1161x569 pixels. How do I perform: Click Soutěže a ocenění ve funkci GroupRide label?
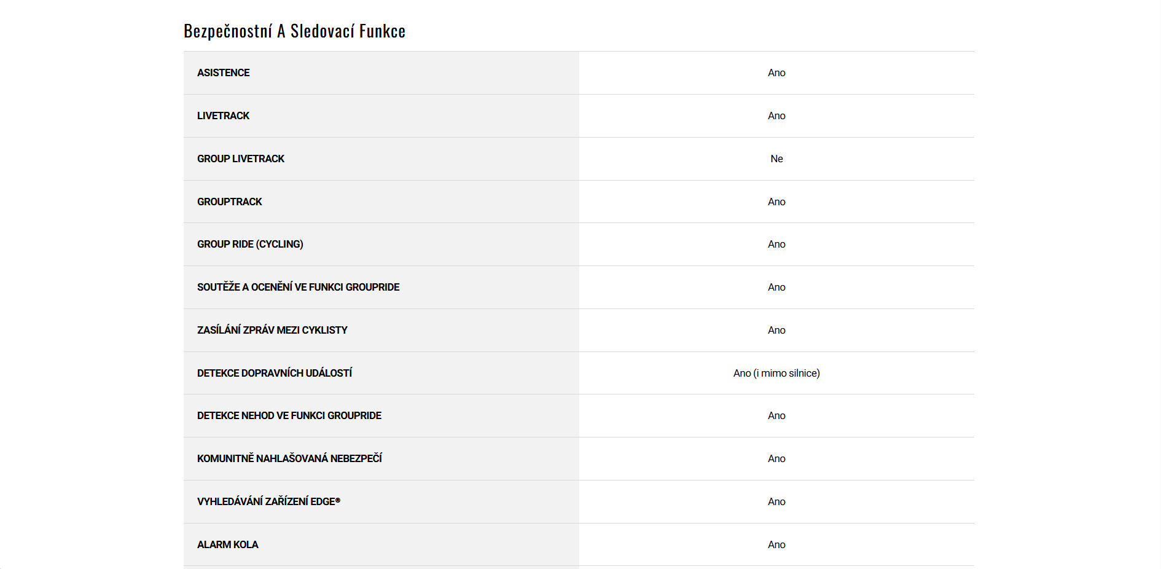pyautogui.click(x=298, y=287)
